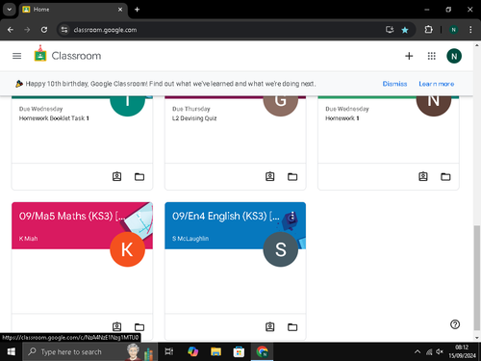Open Drive folder for Homework Booklet Task 1 class
This screenshot has height=361, width=481.
139,176
